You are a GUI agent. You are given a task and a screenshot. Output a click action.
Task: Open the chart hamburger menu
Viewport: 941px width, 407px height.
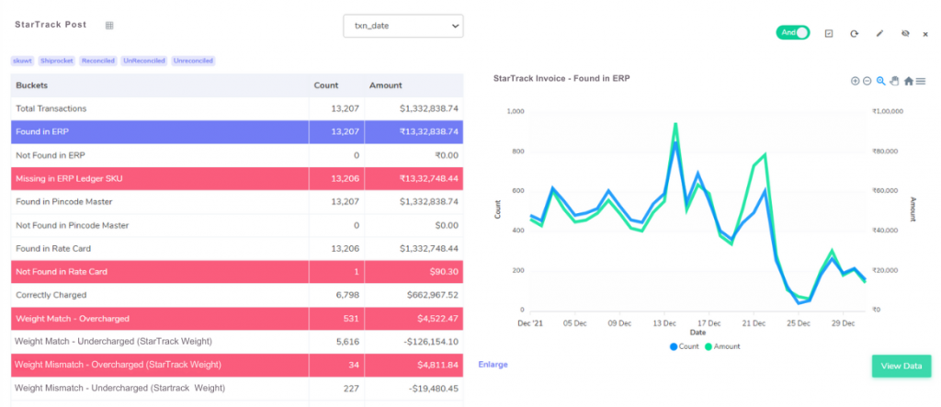921,81
